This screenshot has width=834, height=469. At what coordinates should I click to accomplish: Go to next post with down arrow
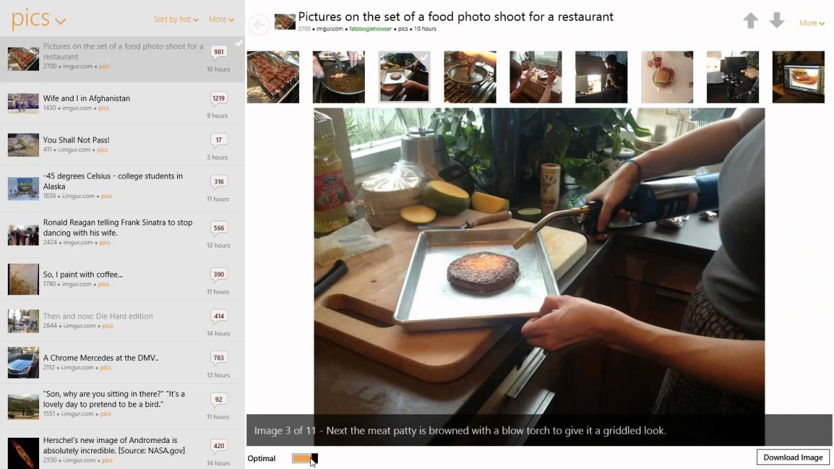[x=777, y=21]
